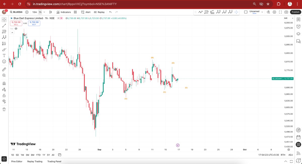This screenshot has width=302, height=164.
Task: Pick the Elliott correction wave ABC tool in favorites toolbar
Action: tap(230, 12)
